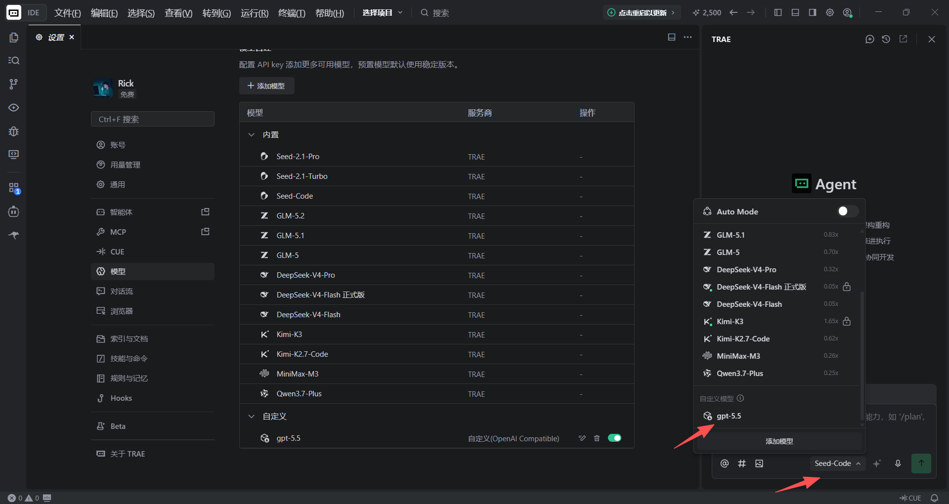The width and height of the screenshot is (949, 504).
Task: Click the # context icon in chat input
Action: tap(742, 463)
